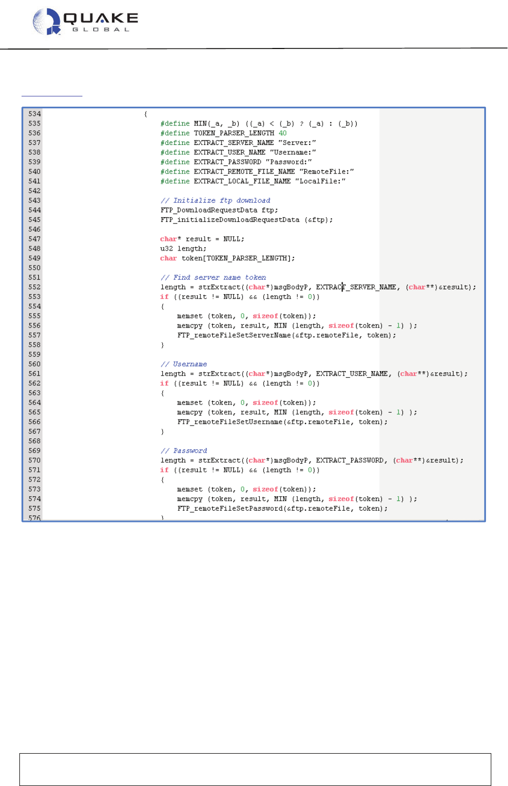The width and height of the screenshot is (508, 786).
Task: Click the EXTRACT_REMOTE_FILE_NAME define line
Action: 257,172
